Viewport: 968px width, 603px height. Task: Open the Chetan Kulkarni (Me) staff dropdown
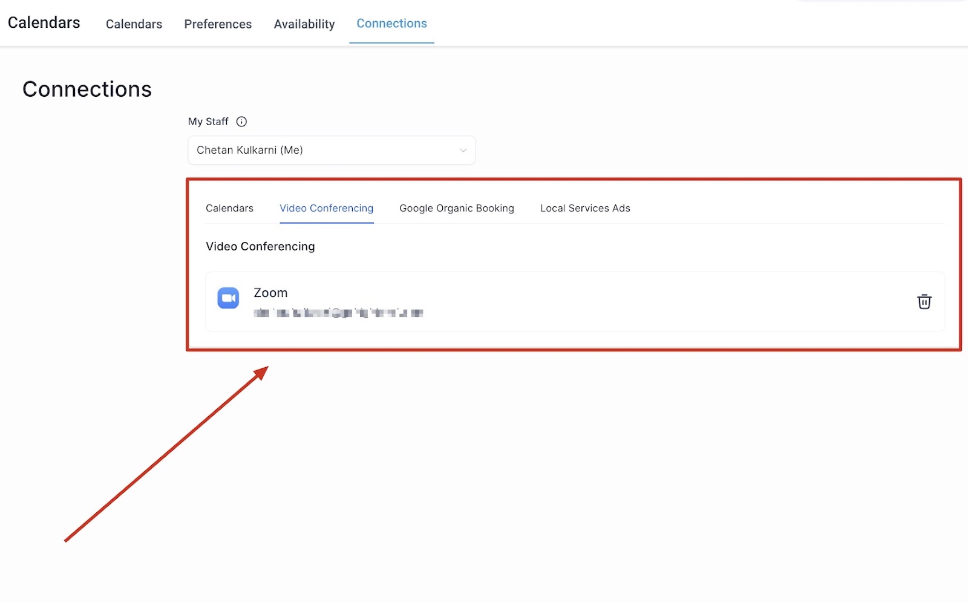coord(332,150)
